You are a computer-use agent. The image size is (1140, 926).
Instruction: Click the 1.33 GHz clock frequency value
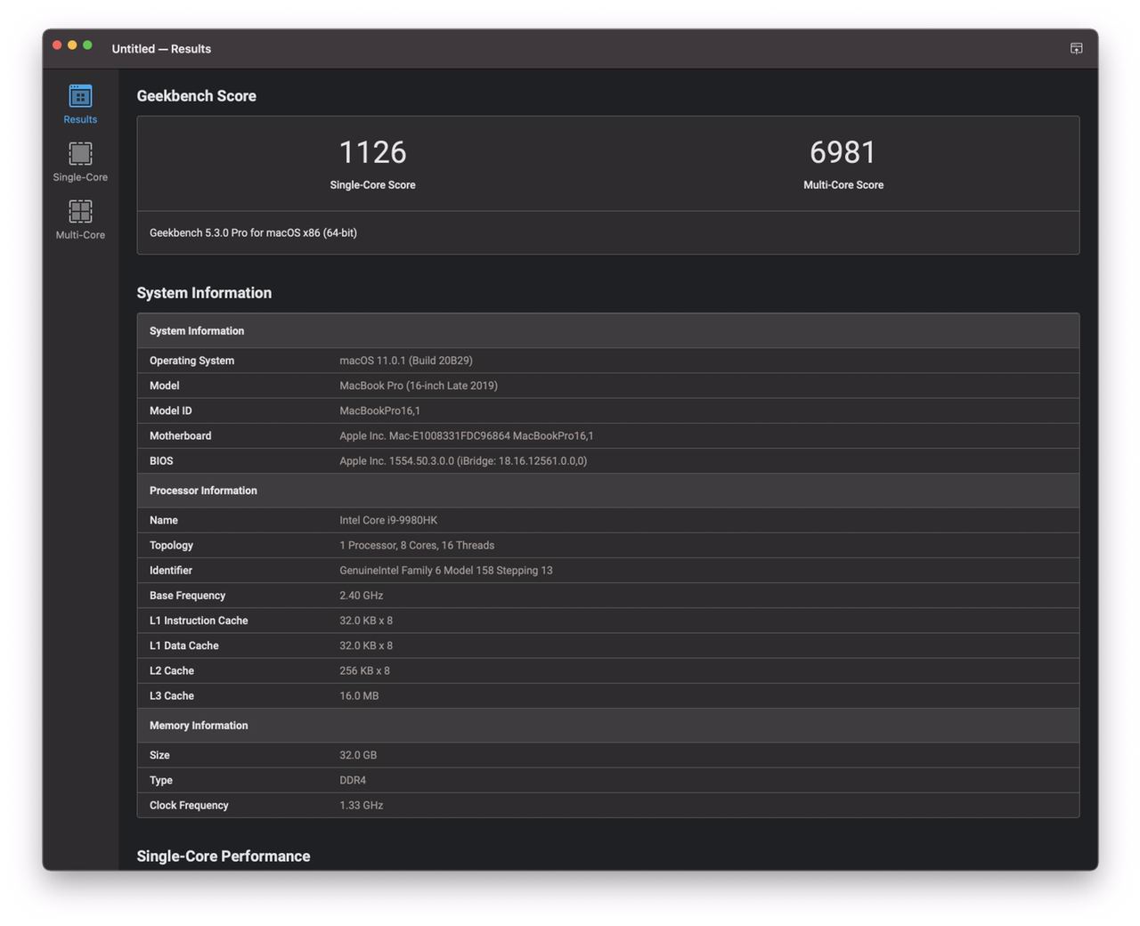click(361, 805)
